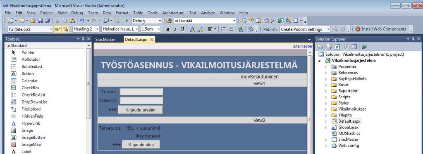Open the Architecture menu
423x154 pixels.
tap(173, 13)
